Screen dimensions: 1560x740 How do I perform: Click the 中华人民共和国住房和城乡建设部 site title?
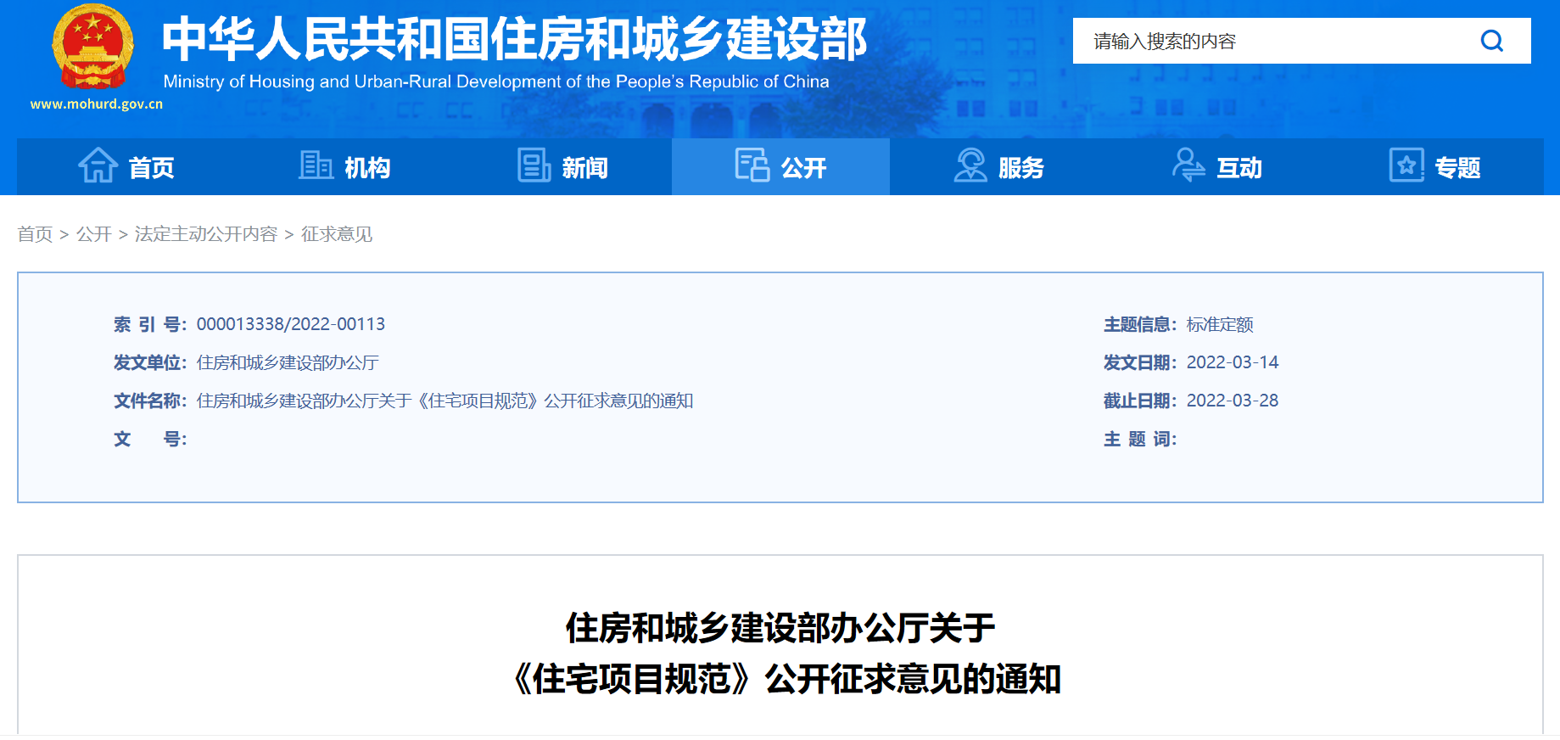515,39
